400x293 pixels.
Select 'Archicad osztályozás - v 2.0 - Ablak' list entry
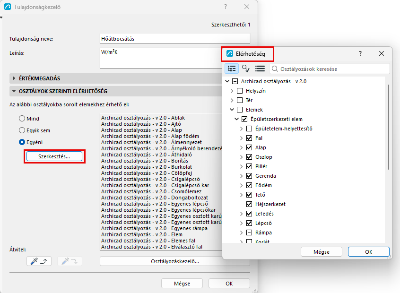tap(143, 118)
